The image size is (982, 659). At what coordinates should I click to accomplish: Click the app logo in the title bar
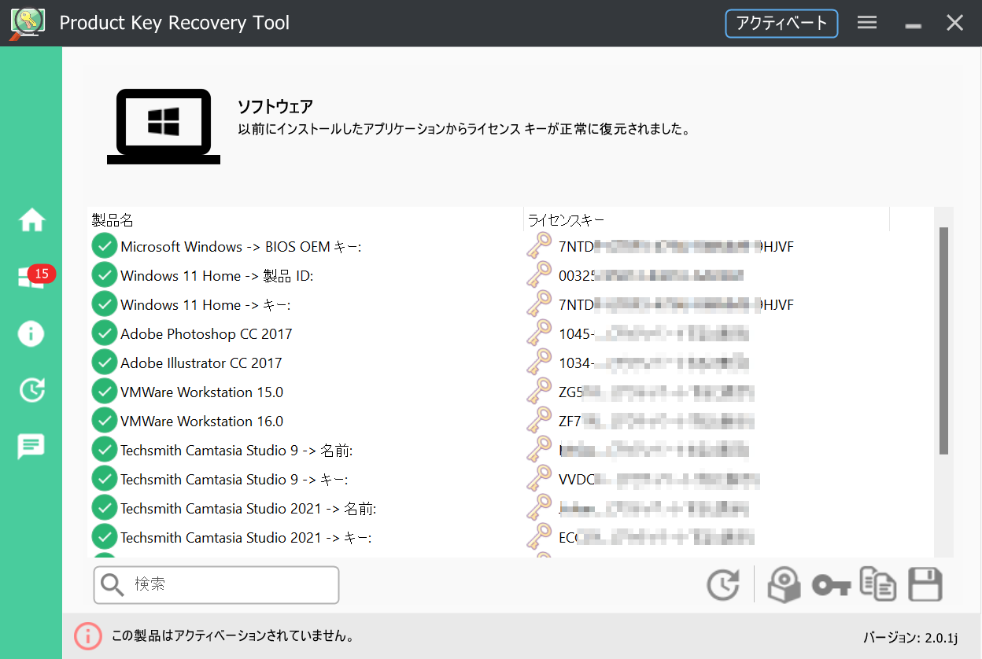(27, 23)
